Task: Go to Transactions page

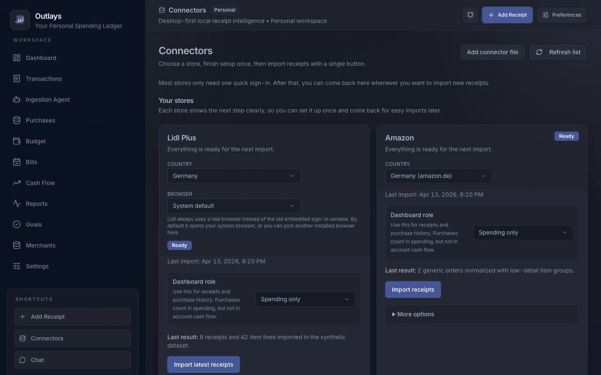Action: [73, 79]
